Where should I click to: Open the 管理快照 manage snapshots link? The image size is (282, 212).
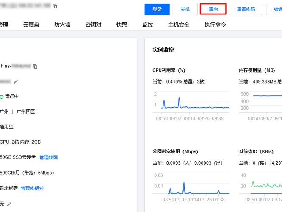click(49, 158)
